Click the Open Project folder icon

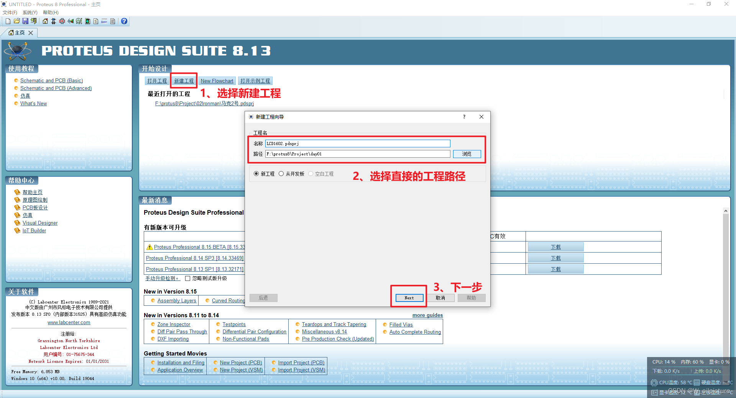16,21
